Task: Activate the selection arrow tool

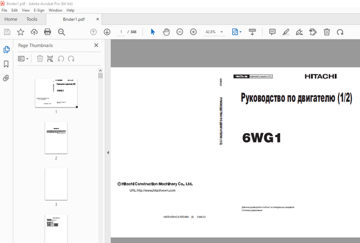Action: click(153, 32)
